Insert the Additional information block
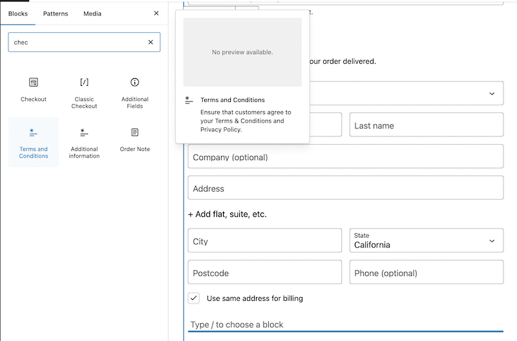The width and height of the screenshot is (517, 341). [84, 142]
